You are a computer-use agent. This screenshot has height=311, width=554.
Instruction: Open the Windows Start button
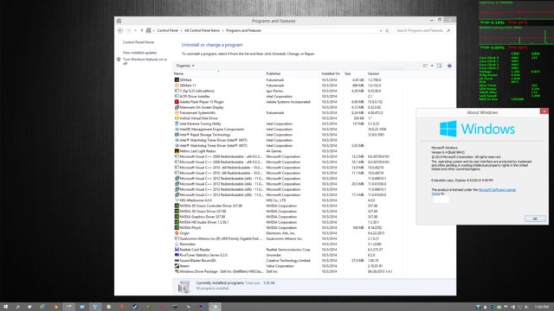(x=5, y=307)
